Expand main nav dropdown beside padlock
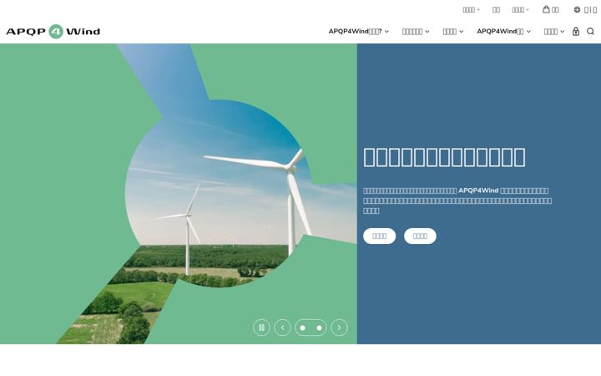 pos(554,32)
